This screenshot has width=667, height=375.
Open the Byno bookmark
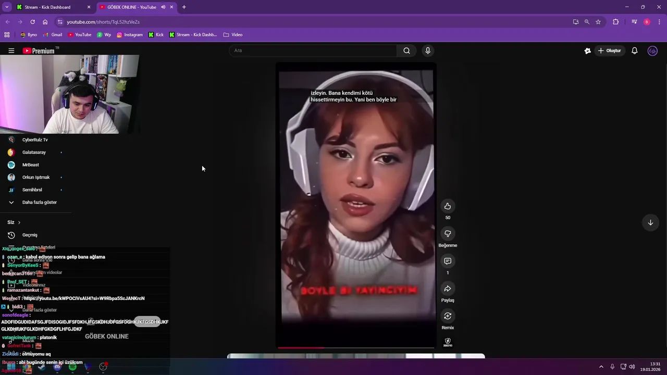29,35
